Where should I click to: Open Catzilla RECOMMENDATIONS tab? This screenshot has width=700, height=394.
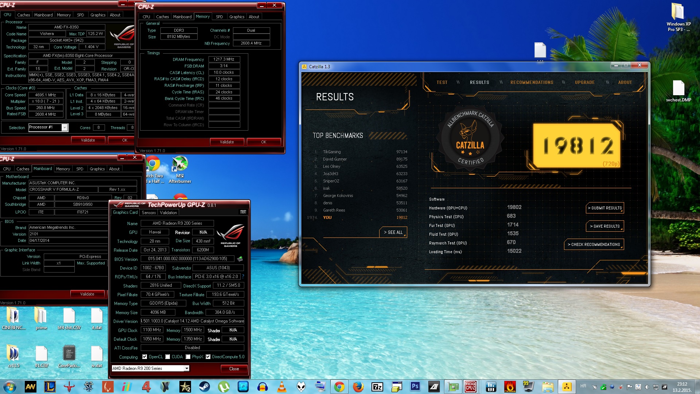point(532,82)
